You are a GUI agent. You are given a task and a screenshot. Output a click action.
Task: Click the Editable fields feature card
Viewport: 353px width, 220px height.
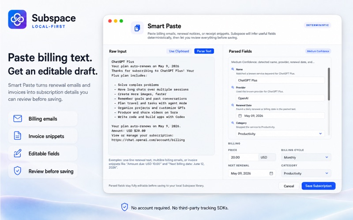pos(43,154)
